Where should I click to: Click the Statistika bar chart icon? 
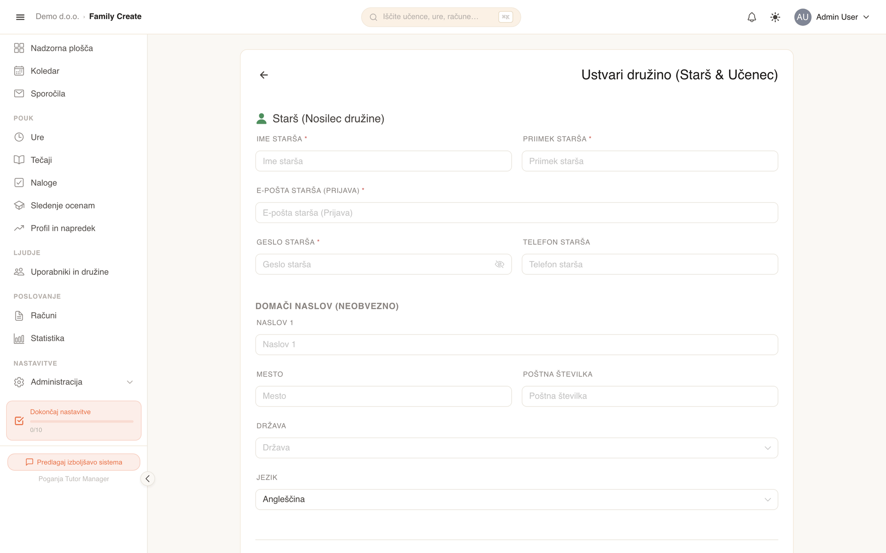point(19,338)
